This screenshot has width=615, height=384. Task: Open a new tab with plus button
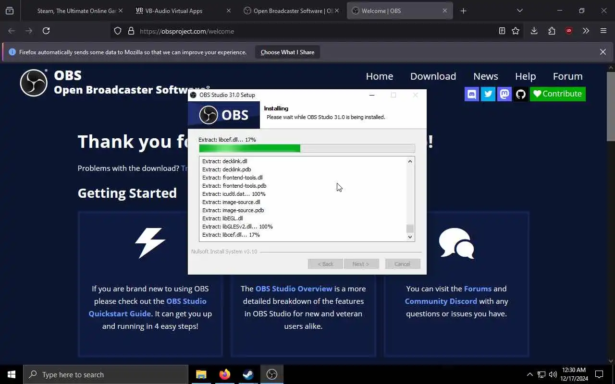pos(463,11)
